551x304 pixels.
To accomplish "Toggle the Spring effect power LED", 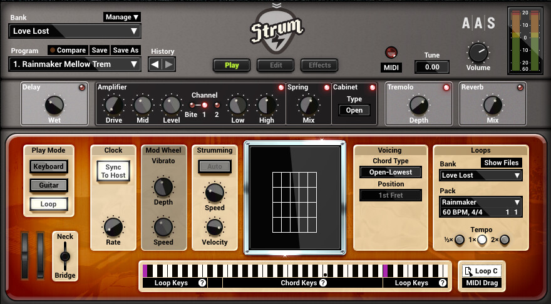I will (x=326, y=88).
